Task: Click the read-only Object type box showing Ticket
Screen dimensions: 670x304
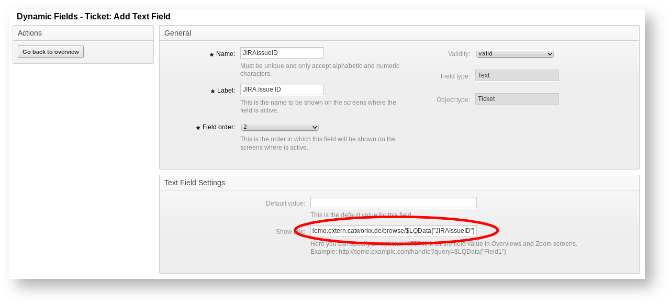Action: tap(517, 98)
